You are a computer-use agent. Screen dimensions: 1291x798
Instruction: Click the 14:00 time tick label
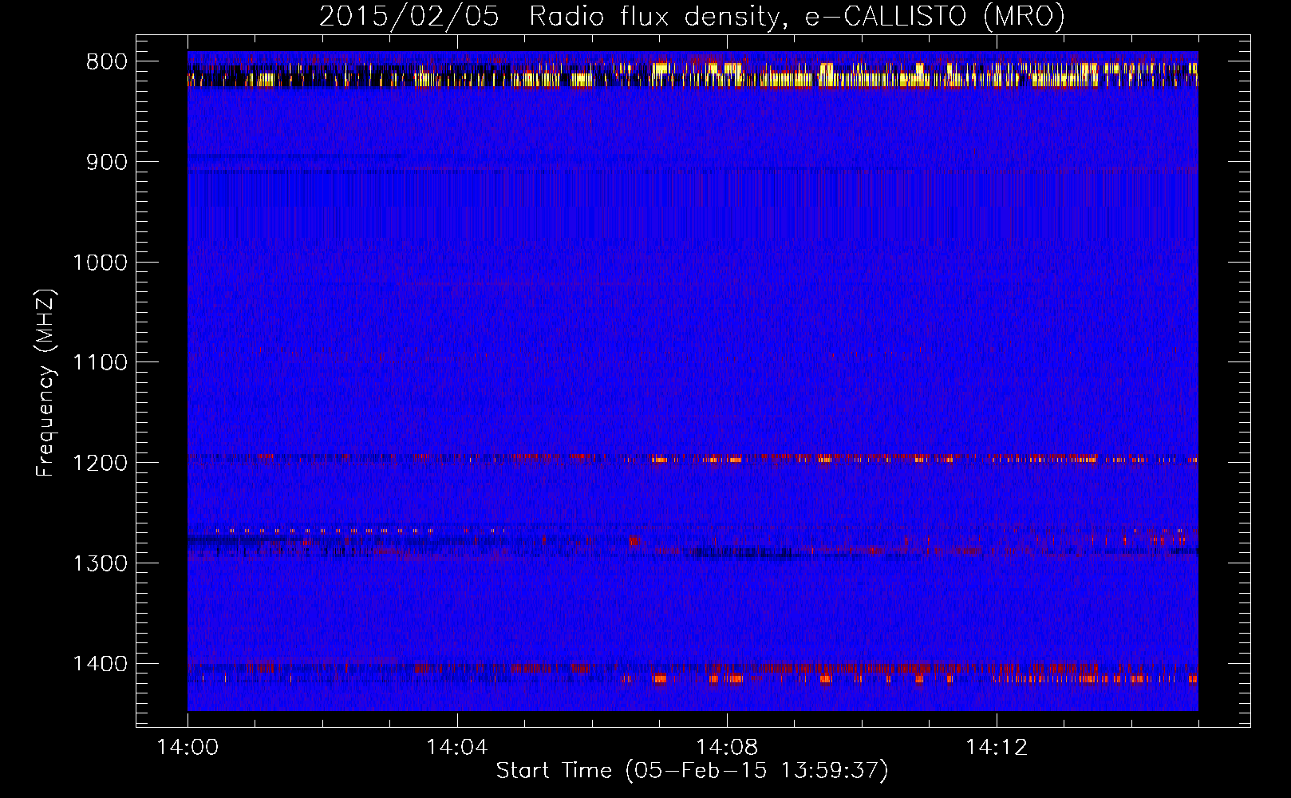188,748
